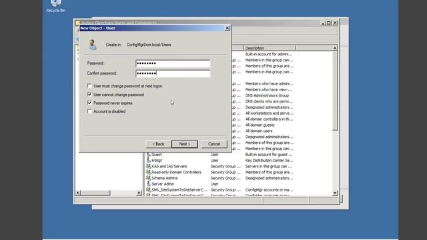Screen dimensions: 427x240
Task: Uncheck Password never expires
Action: coord(89,103)
